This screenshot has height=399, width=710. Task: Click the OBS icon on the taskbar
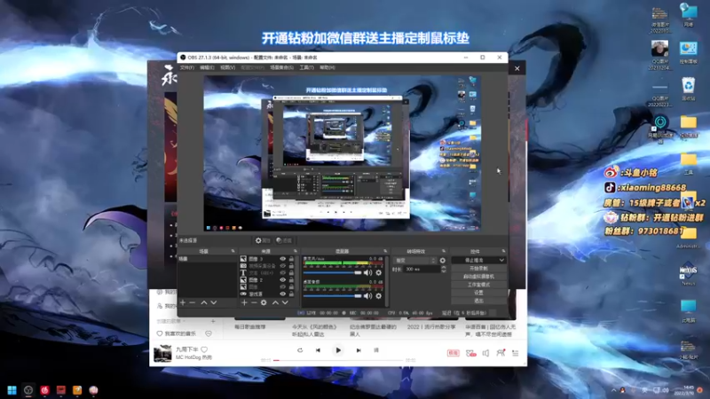tap(28, 390)
